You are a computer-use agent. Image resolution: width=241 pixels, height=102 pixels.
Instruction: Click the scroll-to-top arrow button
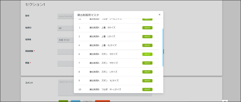click(225, 101)
